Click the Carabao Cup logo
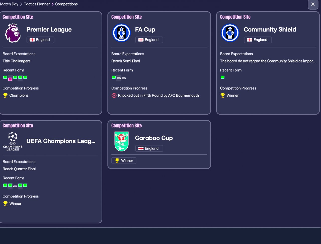Image resolution: width=321 pixels, height=244 pixels. 122,141
